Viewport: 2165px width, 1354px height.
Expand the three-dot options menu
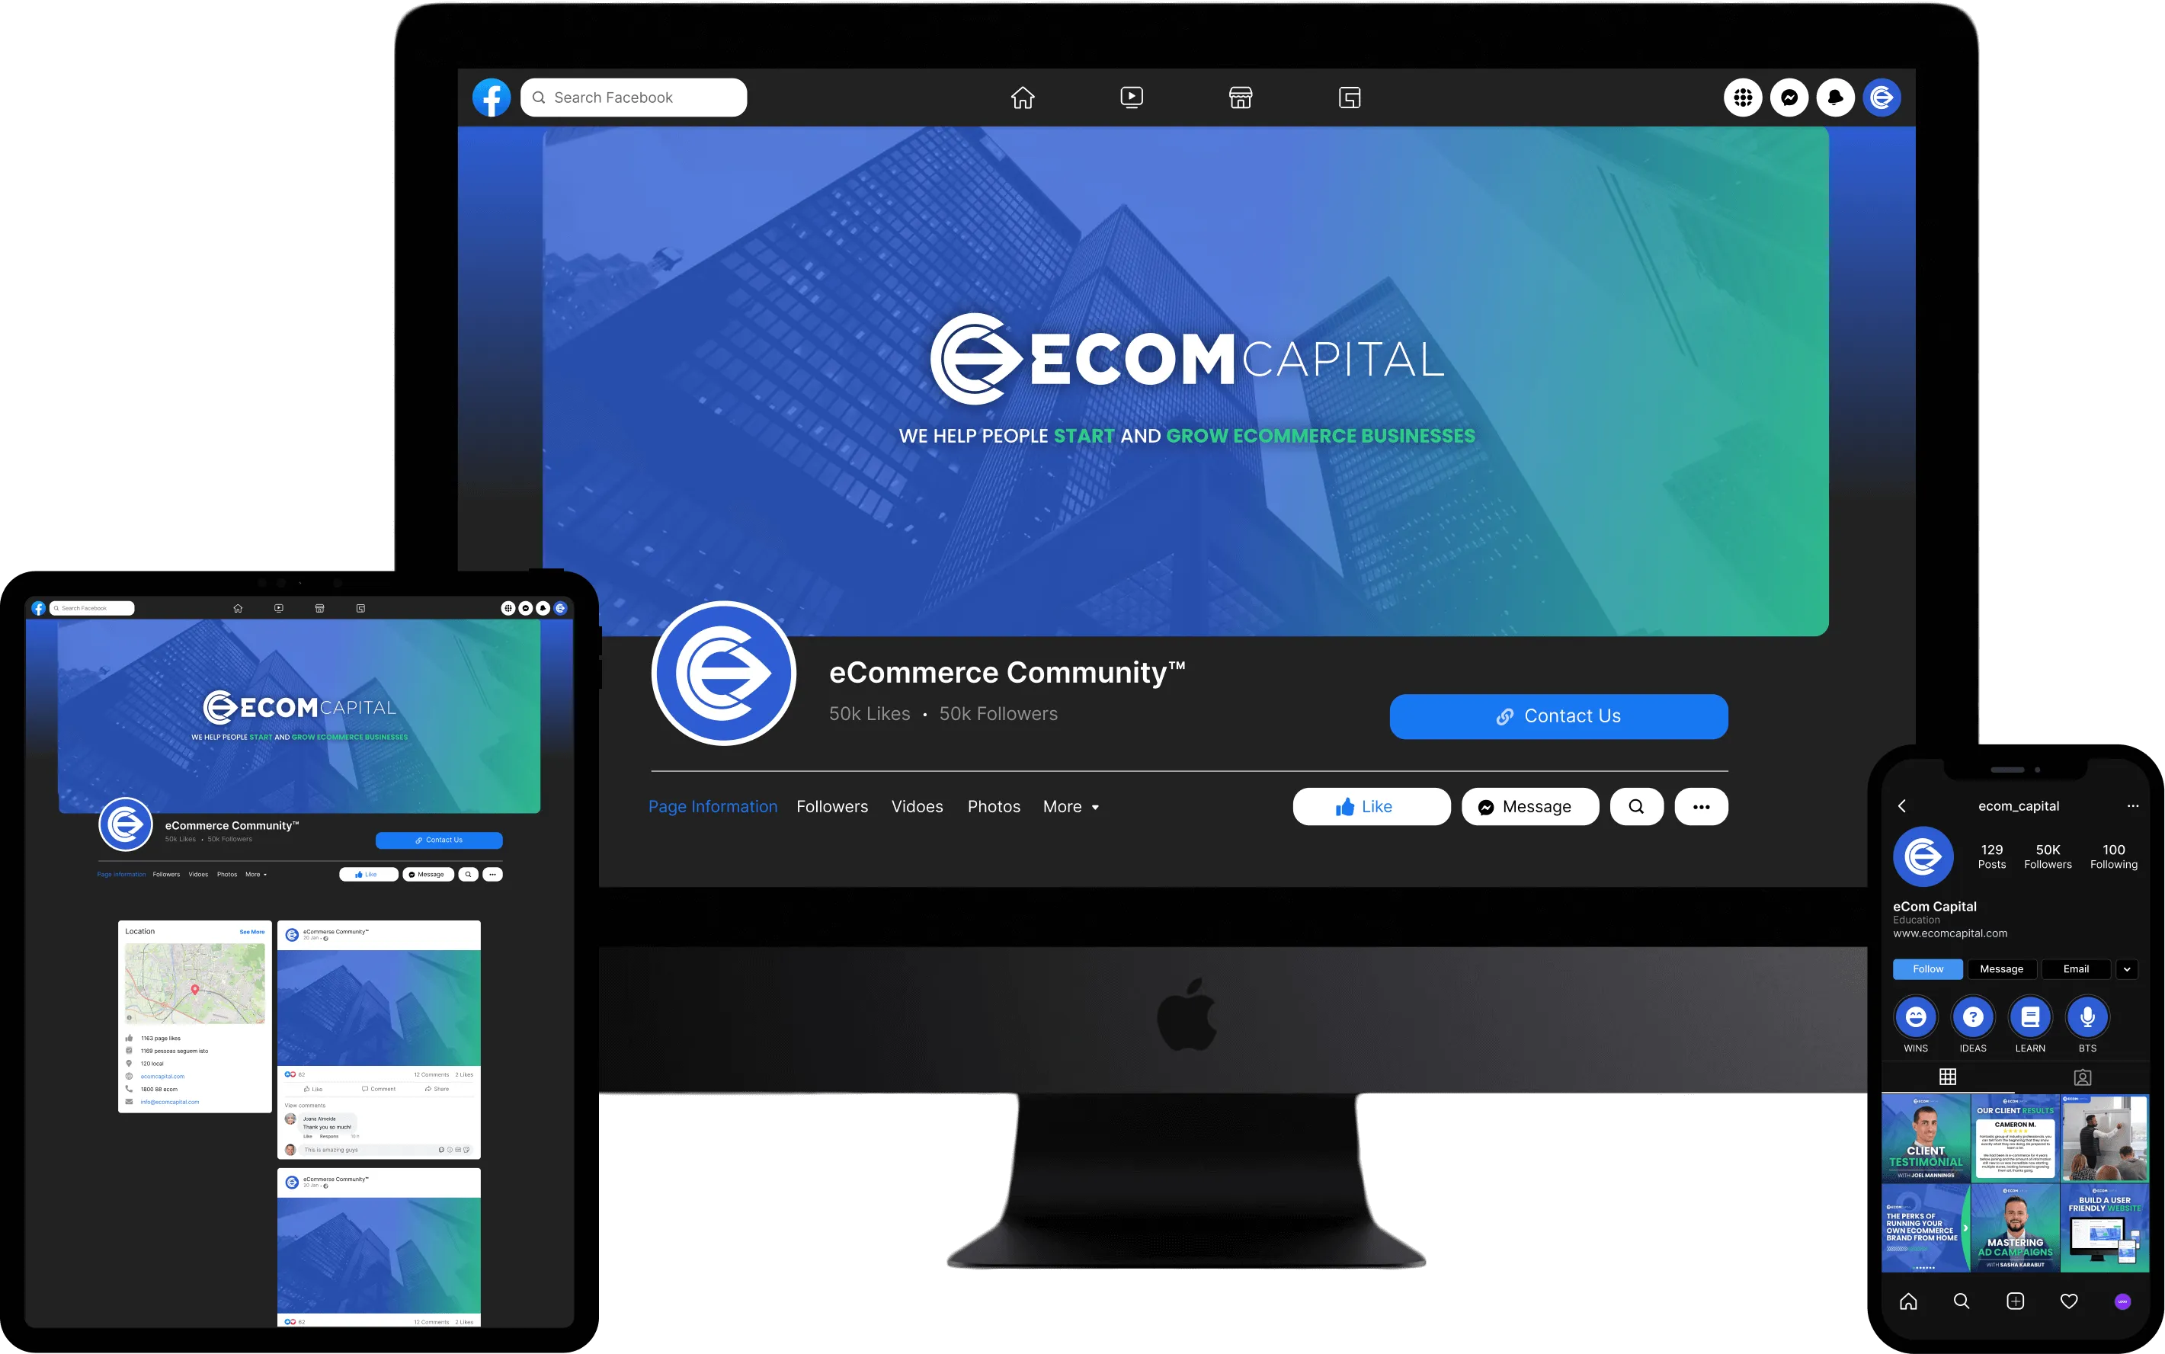[x=1700, y=806]
